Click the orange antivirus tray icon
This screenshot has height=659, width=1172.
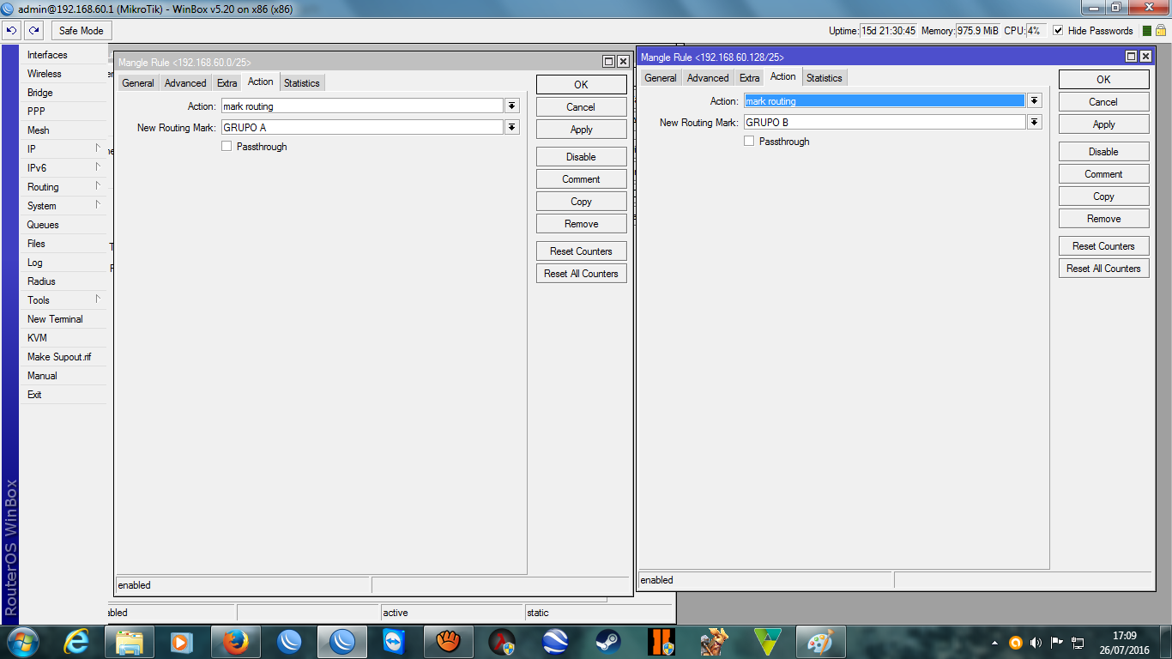1016,642
